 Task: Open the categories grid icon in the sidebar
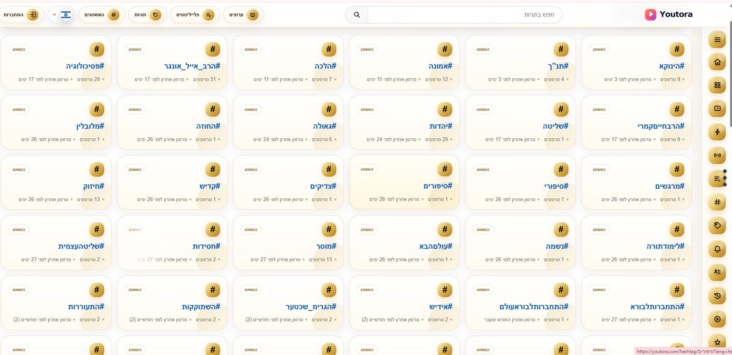point(717,85)
